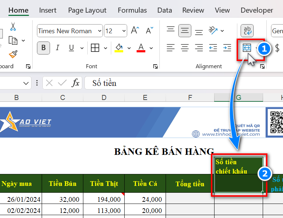This screenshot has width=283, height=218.
Task: Click the Merge & Center icon
Action: 247,48
